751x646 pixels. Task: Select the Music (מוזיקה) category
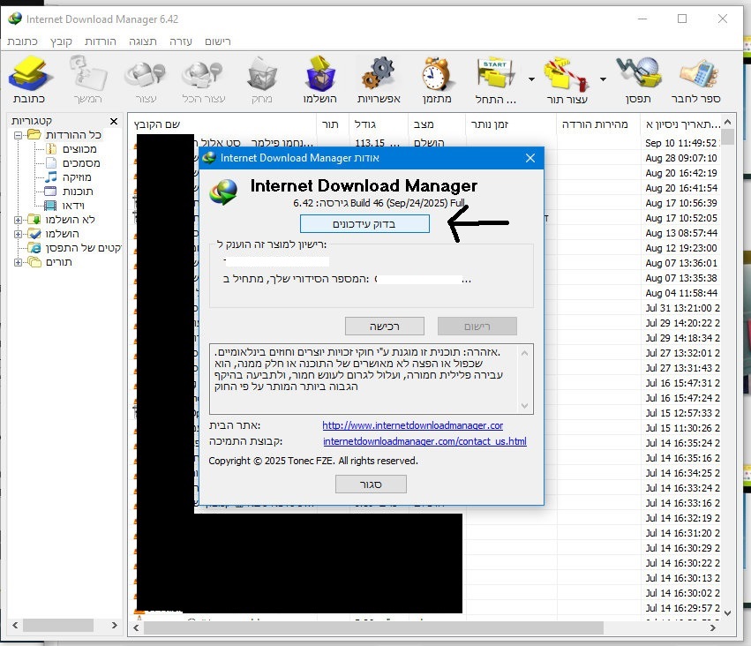pos(77,177)
